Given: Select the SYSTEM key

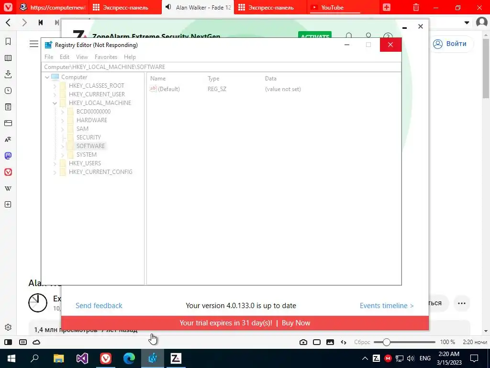Looking at the screenshot, I should 86,155.
